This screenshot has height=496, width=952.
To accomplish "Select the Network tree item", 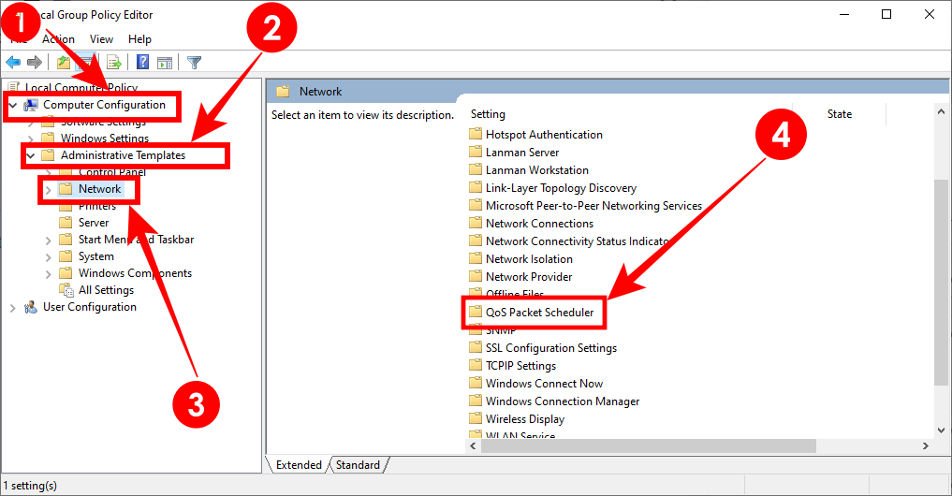I will coord(99,189).
